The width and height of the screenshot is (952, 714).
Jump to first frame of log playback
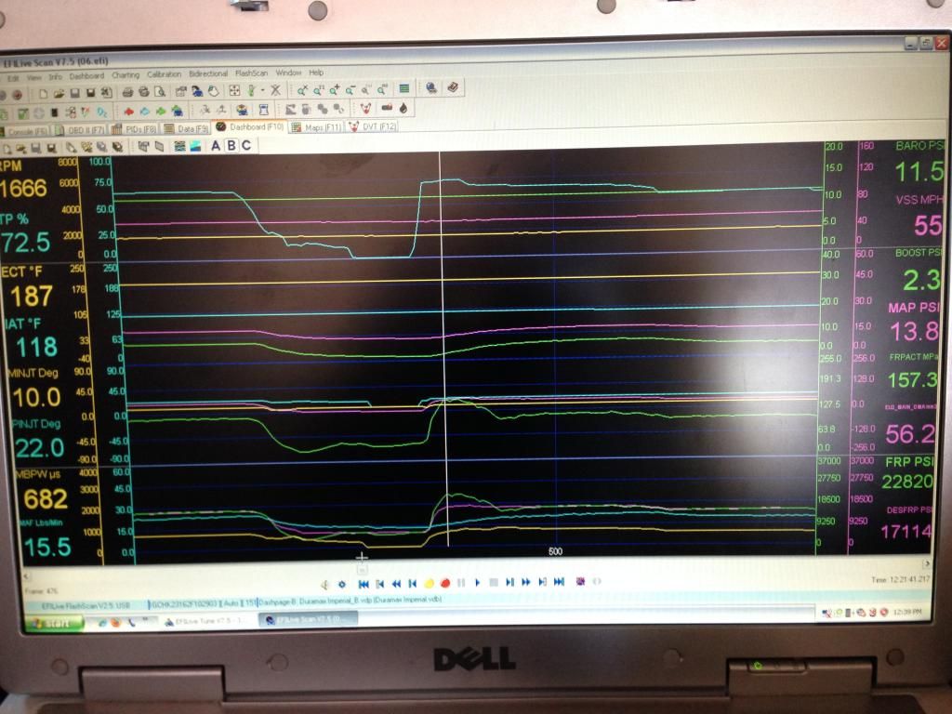pyautogui.click(x=364, y=584)
